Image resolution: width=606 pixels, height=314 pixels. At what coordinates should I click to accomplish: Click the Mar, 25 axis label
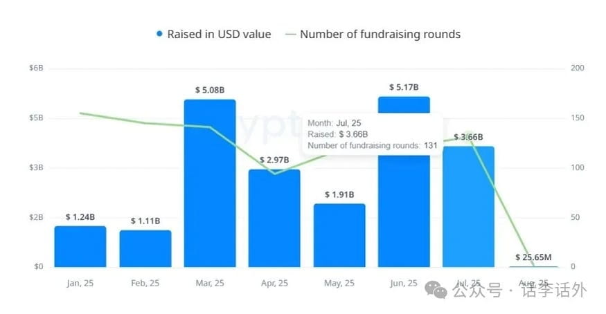210,283
